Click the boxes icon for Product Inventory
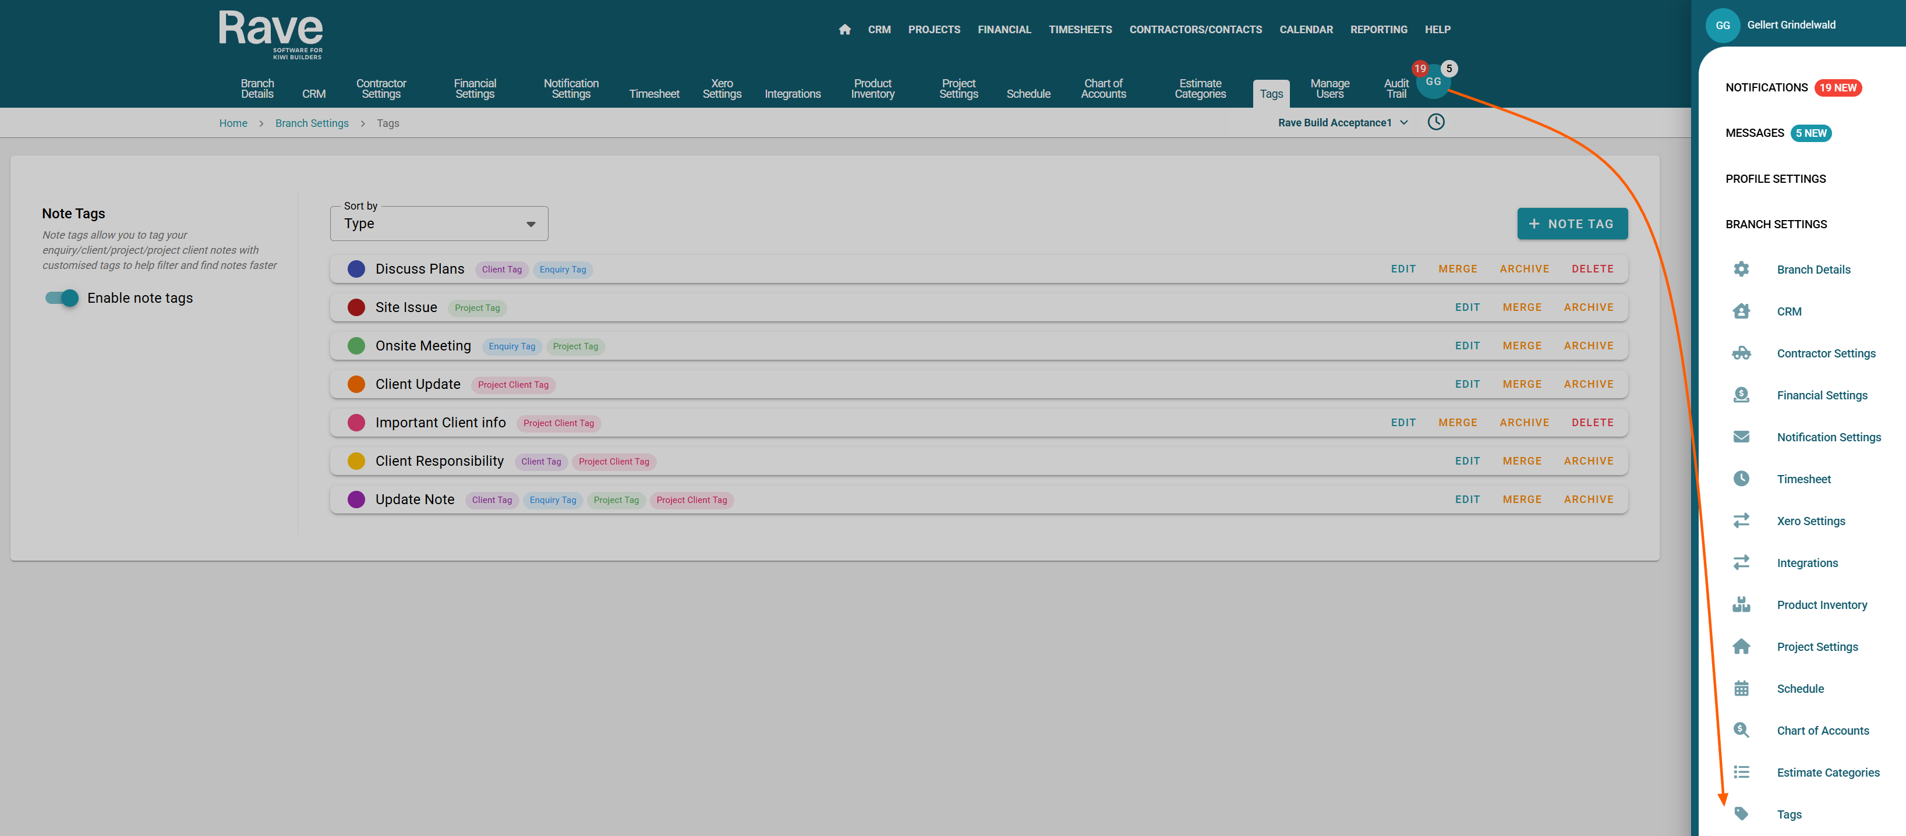The image size is (1906, 836). pos(1741,604)
